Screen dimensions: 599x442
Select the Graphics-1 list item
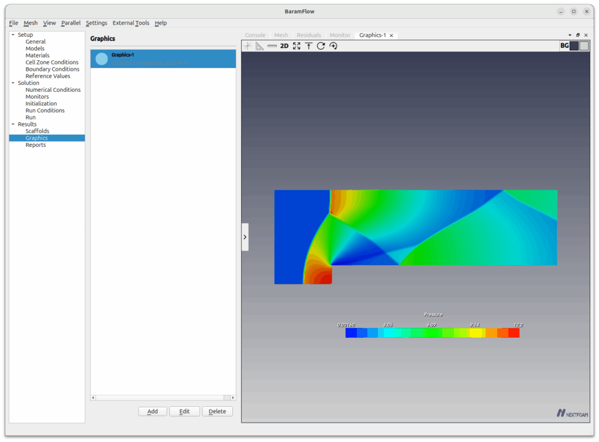coord(163,59)
